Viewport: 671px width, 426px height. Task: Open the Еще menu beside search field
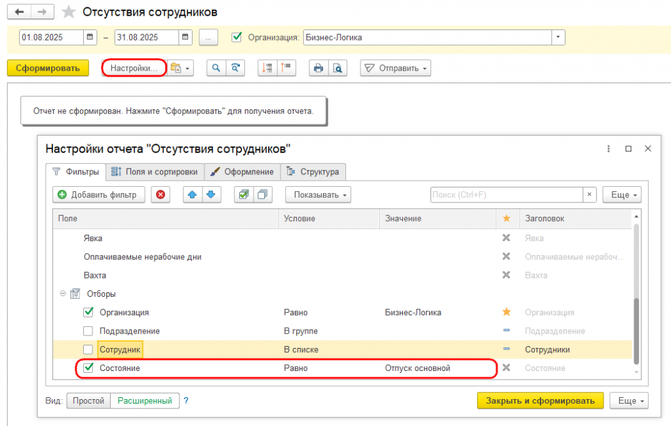pos(623,195)
